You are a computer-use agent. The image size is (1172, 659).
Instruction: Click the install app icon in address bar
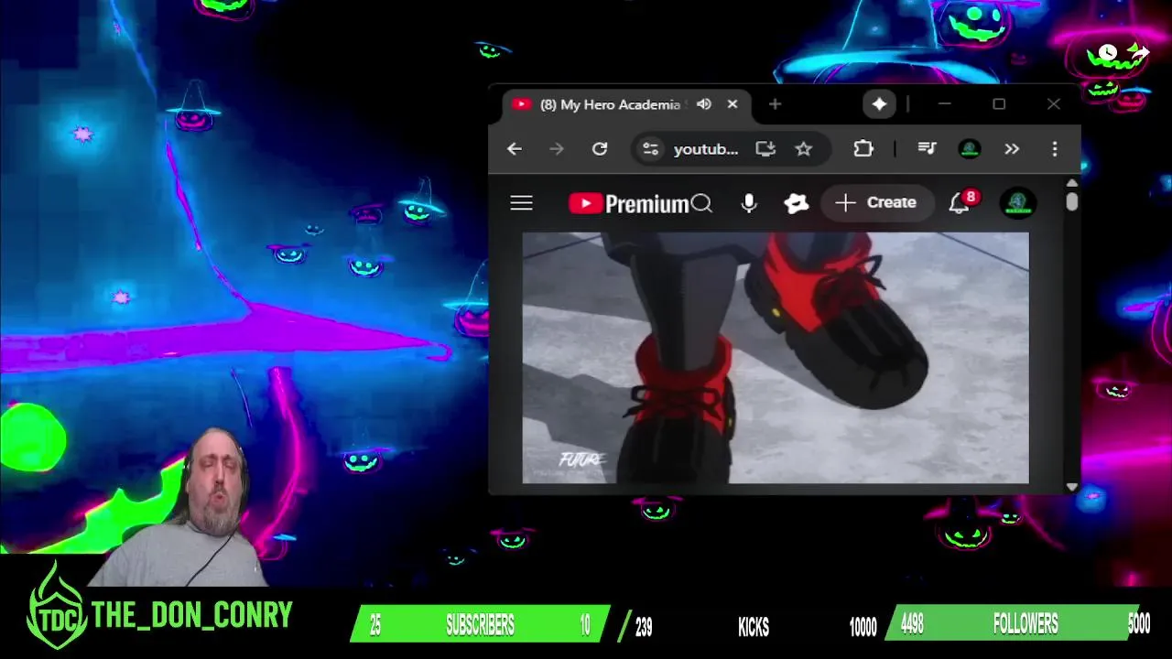[x=765, y=149]
